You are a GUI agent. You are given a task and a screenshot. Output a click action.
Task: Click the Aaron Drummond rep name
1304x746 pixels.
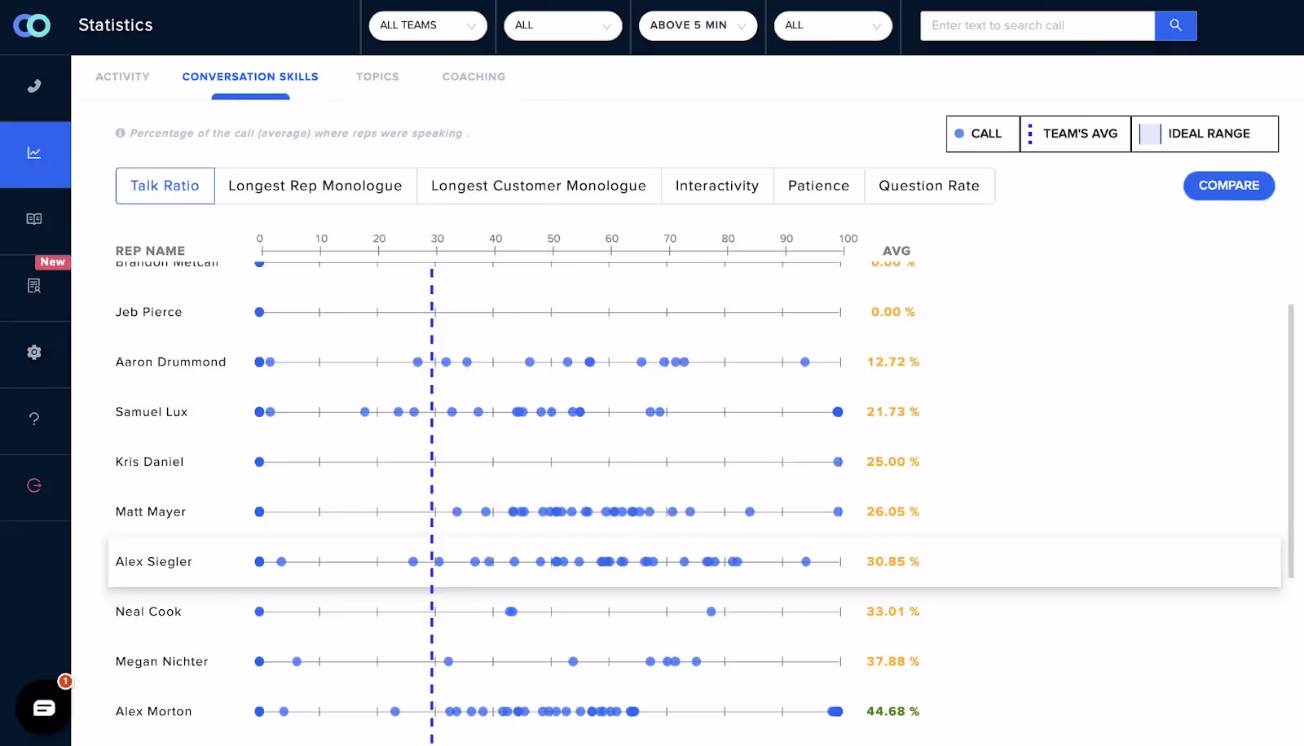point(170,362)
